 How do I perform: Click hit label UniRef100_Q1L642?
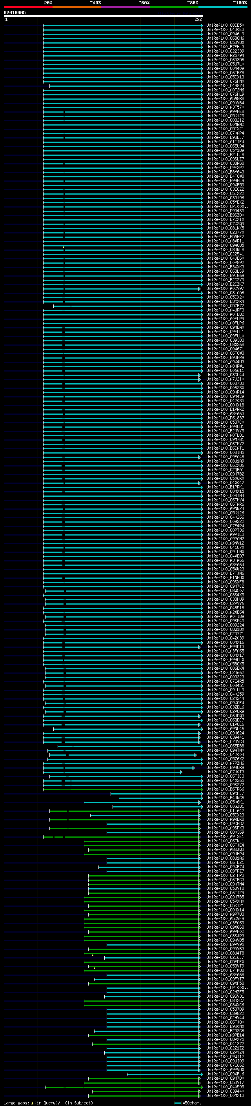click(225, 811)
